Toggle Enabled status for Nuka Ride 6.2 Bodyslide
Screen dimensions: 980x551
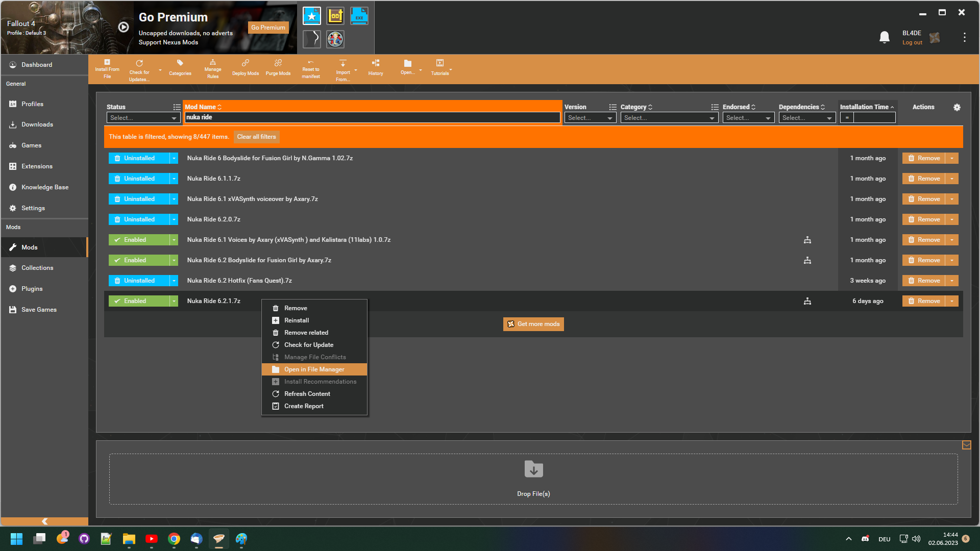coord(139,260)
